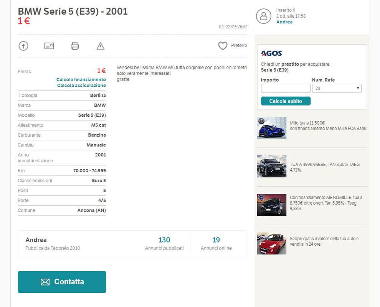The height and width of the screenshot is (307, 380).
Task: Add to Preferiti with the heart icon
Action: coord(223,46)
